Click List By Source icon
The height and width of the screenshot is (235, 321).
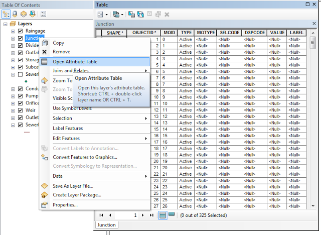click(x=15, y=14)
